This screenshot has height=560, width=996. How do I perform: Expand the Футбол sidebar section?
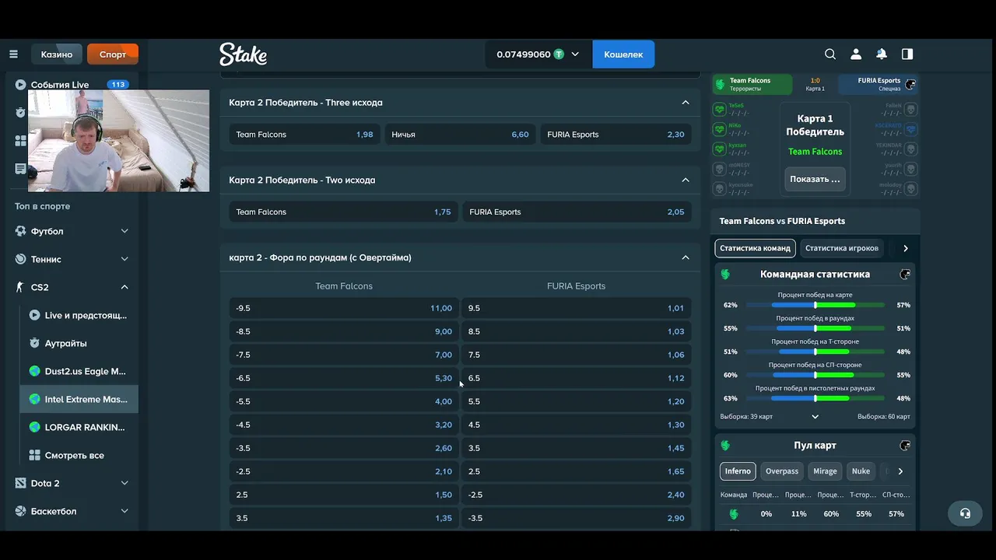(124, 231)
